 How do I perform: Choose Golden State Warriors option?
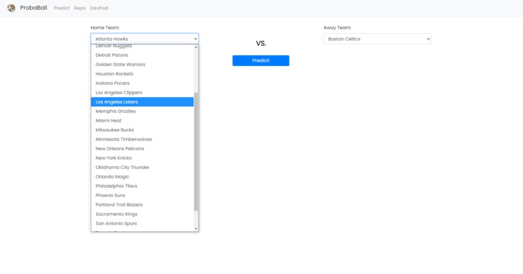tap(142, 65)
